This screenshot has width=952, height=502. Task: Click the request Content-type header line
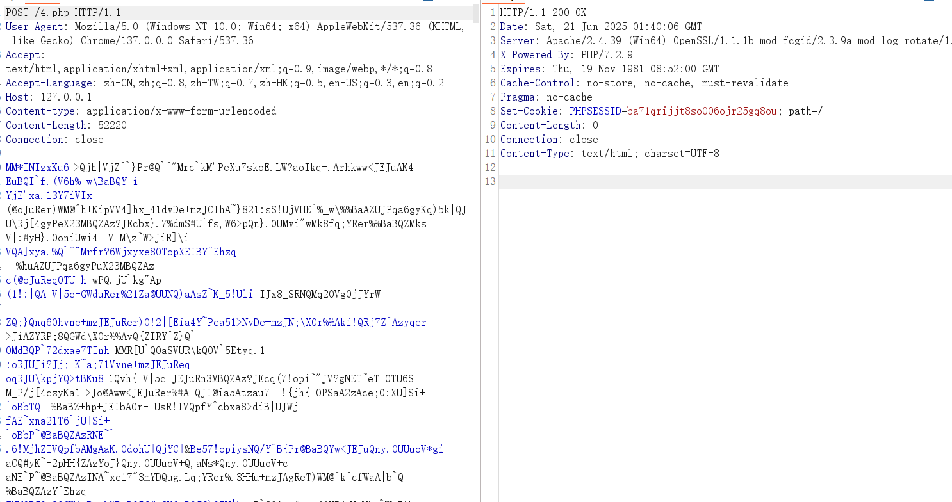[141, 111]
